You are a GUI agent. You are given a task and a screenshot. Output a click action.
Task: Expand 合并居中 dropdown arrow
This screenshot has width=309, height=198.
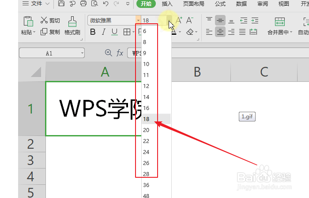click(291, 32)
